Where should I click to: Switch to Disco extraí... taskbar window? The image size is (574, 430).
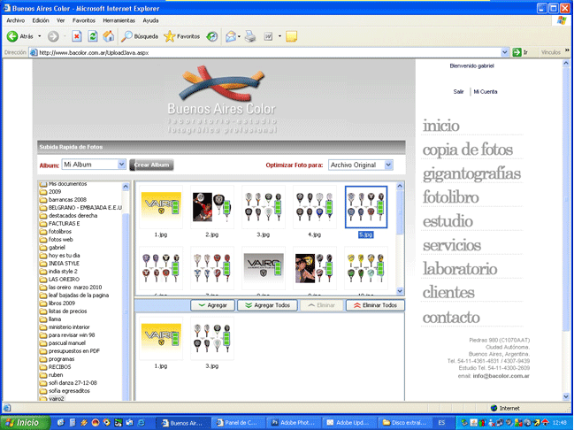[x=405, y=423]
